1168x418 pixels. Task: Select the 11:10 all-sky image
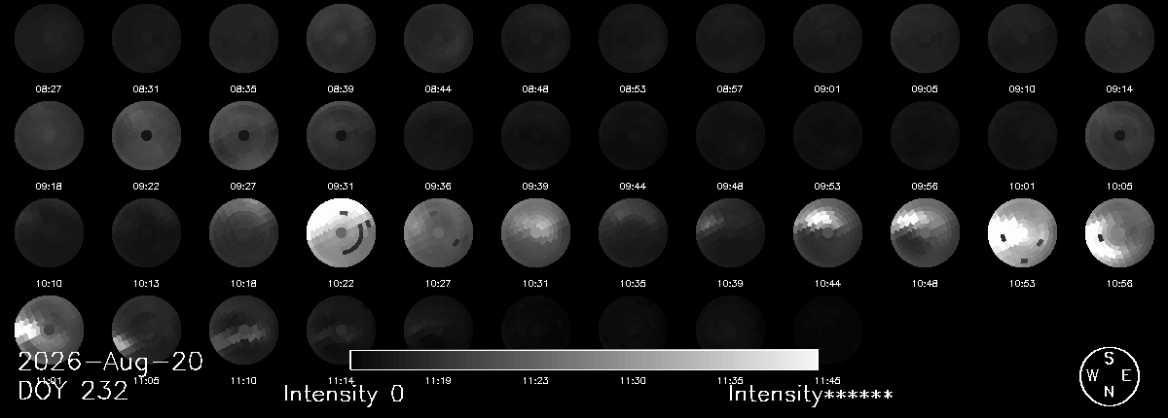coord(243,330)
